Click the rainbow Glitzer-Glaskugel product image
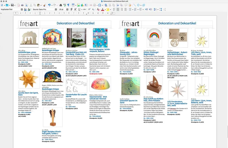 pos(151,38)
